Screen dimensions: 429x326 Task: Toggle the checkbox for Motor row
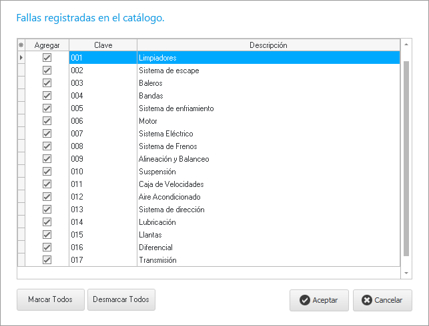[x=47, y=121]
